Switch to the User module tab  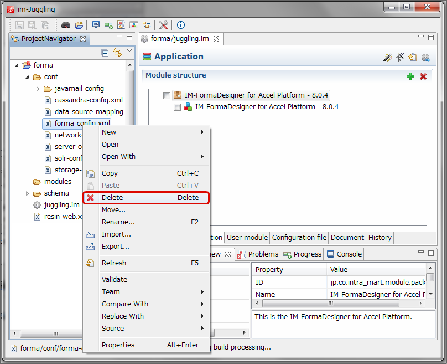[247, 238]
